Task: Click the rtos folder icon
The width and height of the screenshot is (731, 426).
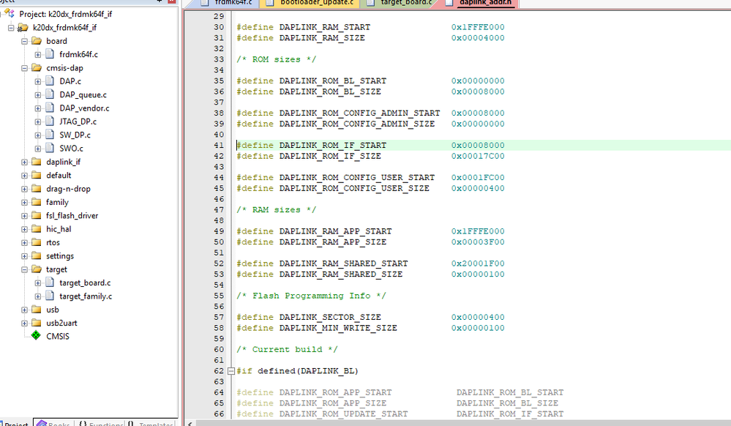Action: [x=37, y=242]
